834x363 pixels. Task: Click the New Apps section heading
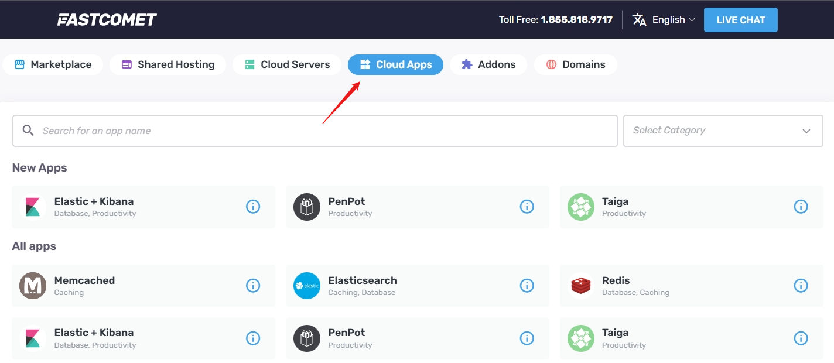(40, 168)
